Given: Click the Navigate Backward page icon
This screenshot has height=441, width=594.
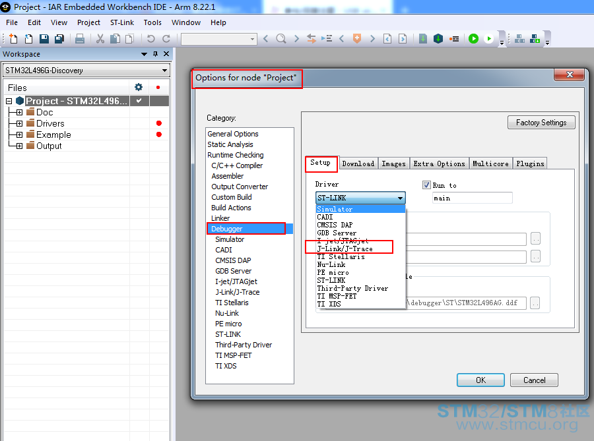Looking at the screenshot, I should (387, 39).
